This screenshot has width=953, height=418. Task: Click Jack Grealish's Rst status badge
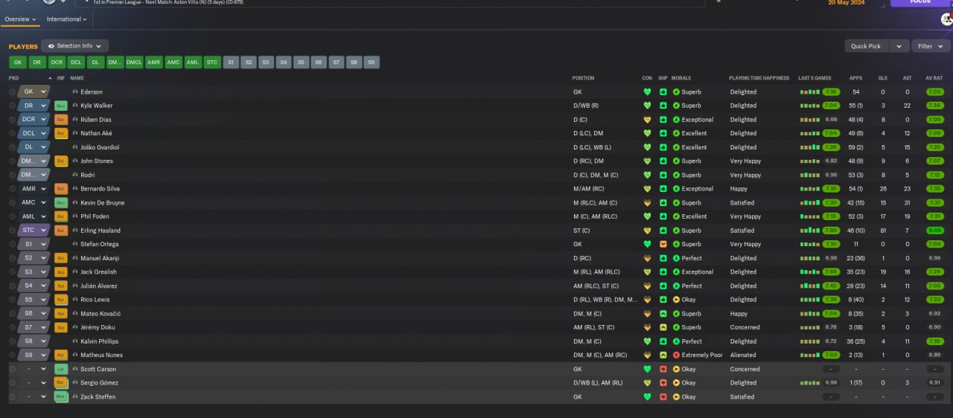coord(61,272)
